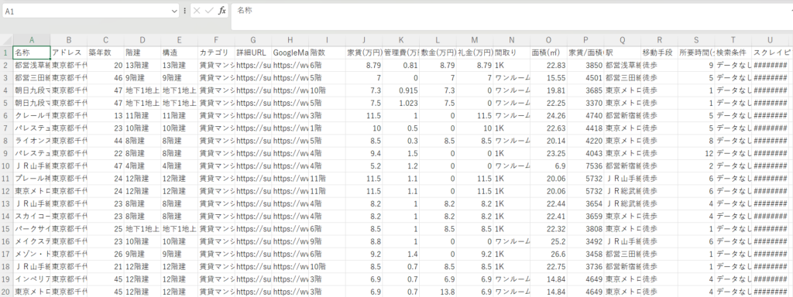Click area 25.2 in row 16

coord(549,241)
